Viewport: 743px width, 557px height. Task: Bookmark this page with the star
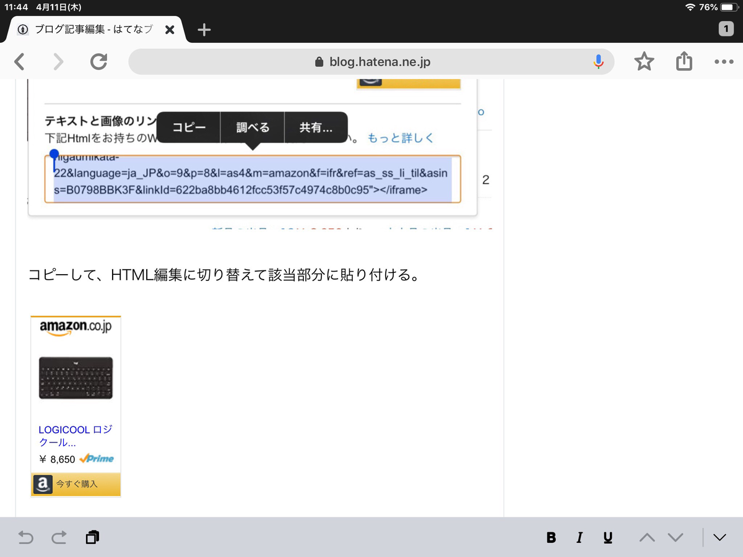coord(644,61)
